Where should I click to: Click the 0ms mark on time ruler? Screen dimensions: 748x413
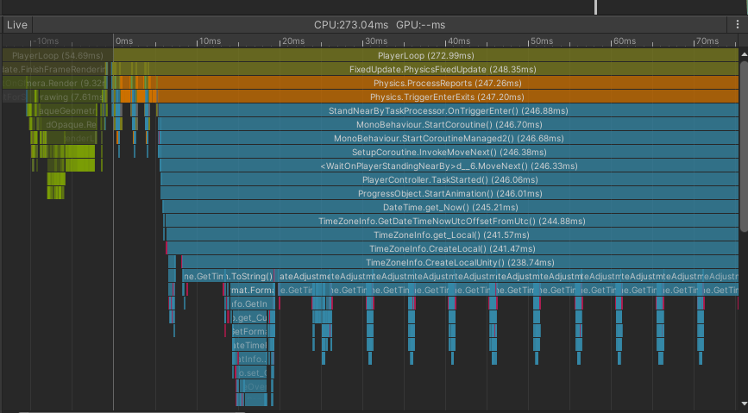tap(124, 41)
